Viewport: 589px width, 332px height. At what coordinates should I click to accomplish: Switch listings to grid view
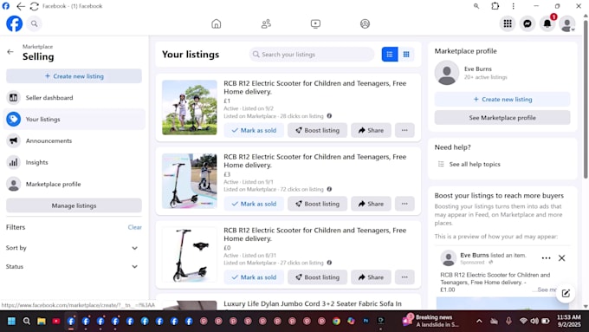(x=406, y=55)
